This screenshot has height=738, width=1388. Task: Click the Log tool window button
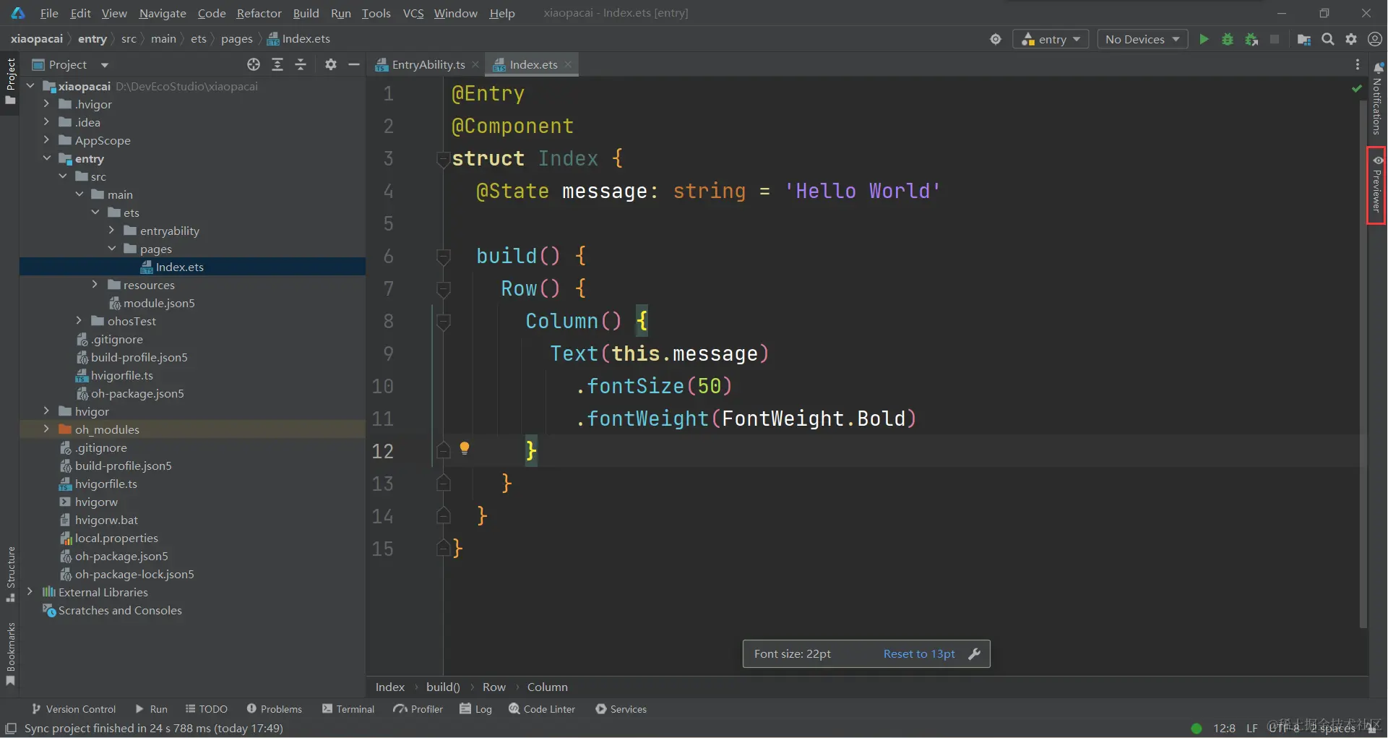coord(476,709)
